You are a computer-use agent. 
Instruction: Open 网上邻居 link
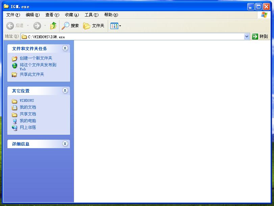28,128
